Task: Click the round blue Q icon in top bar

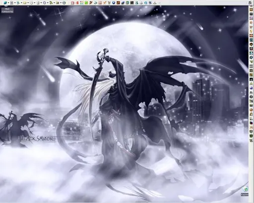Action: 146,3
